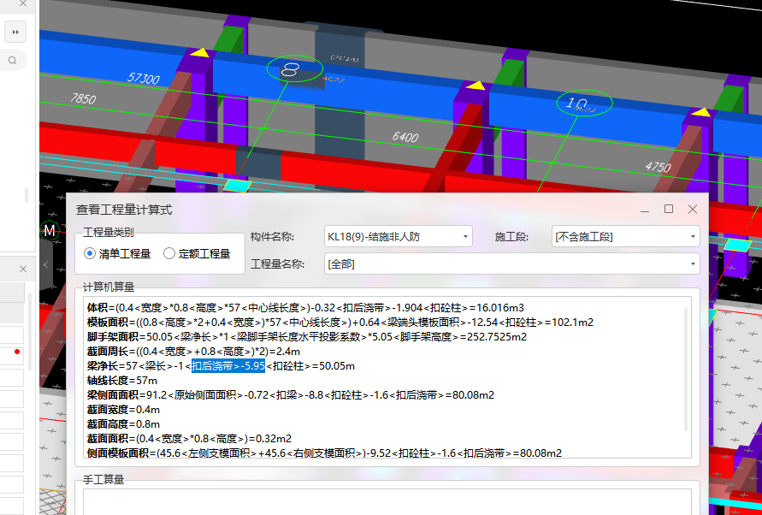Click the 体积 formula line
This screenshot has height=515, width=762.
pos(305,308)
